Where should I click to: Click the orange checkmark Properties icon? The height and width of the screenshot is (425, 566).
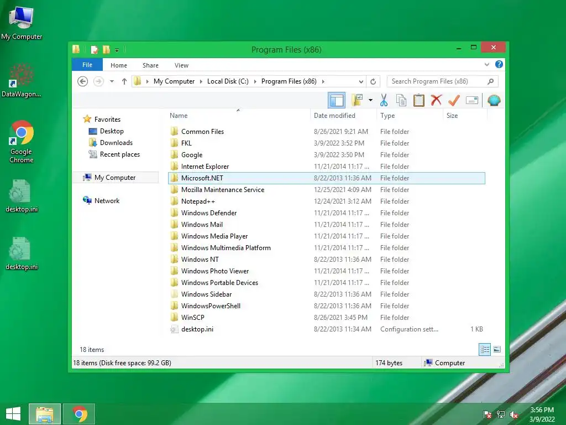point(454,100)
